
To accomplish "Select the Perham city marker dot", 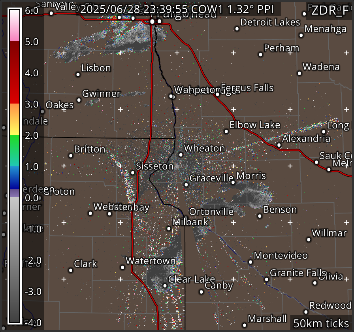I will point(261,55).
